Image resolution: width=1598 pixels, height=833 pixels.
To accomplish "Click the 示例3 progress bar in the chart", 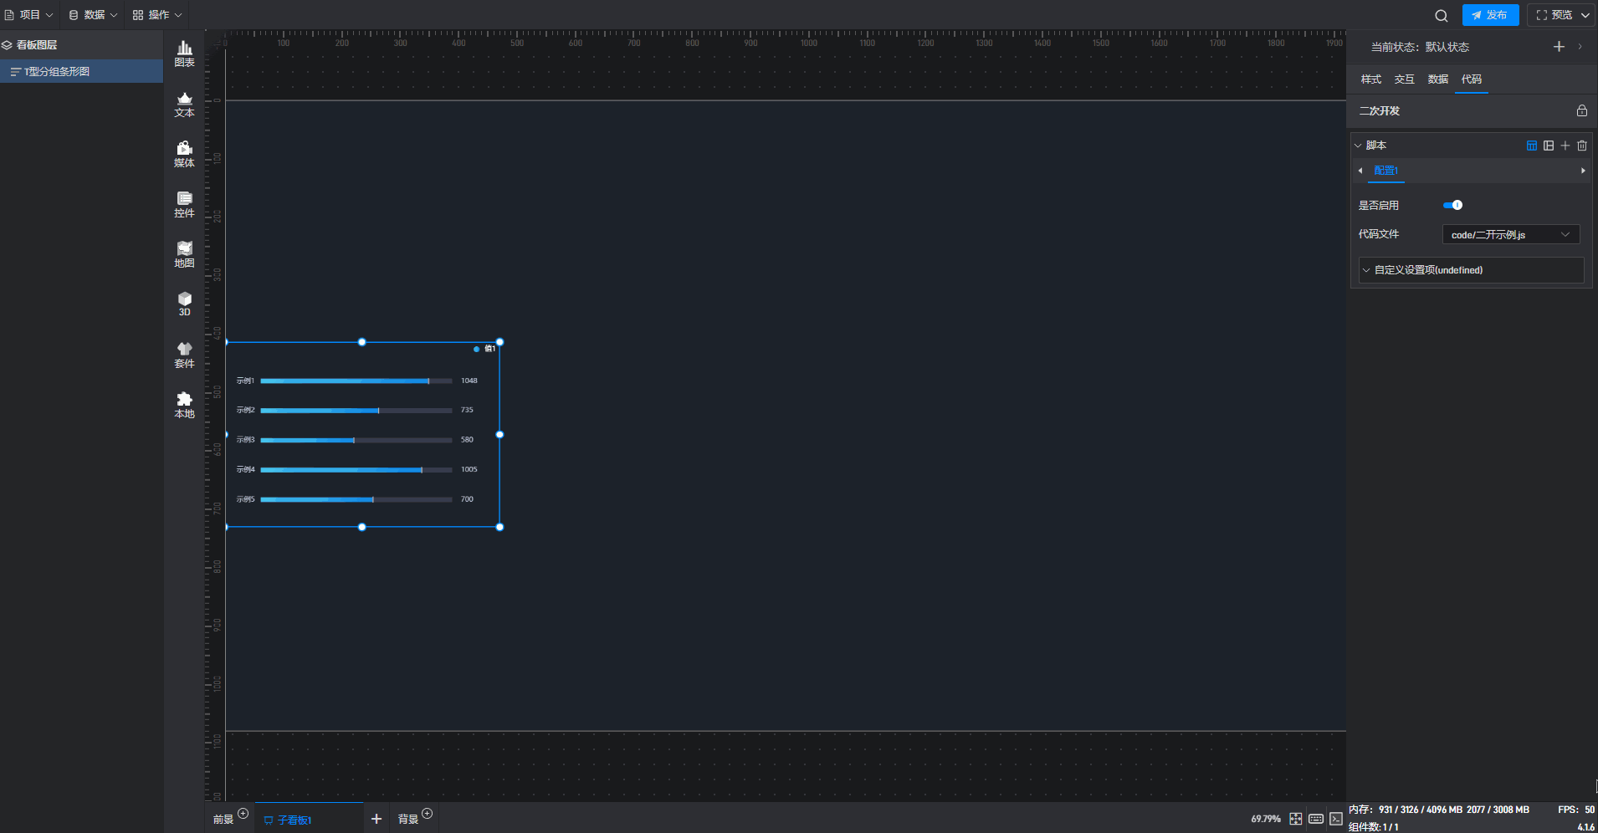I will tap(356, 440).
